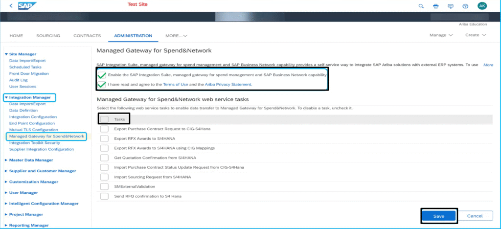Open the Manage dropdown menu
The height and width of the screenshot is (229, 501).
pyautogui.click(x=441, y=35)
